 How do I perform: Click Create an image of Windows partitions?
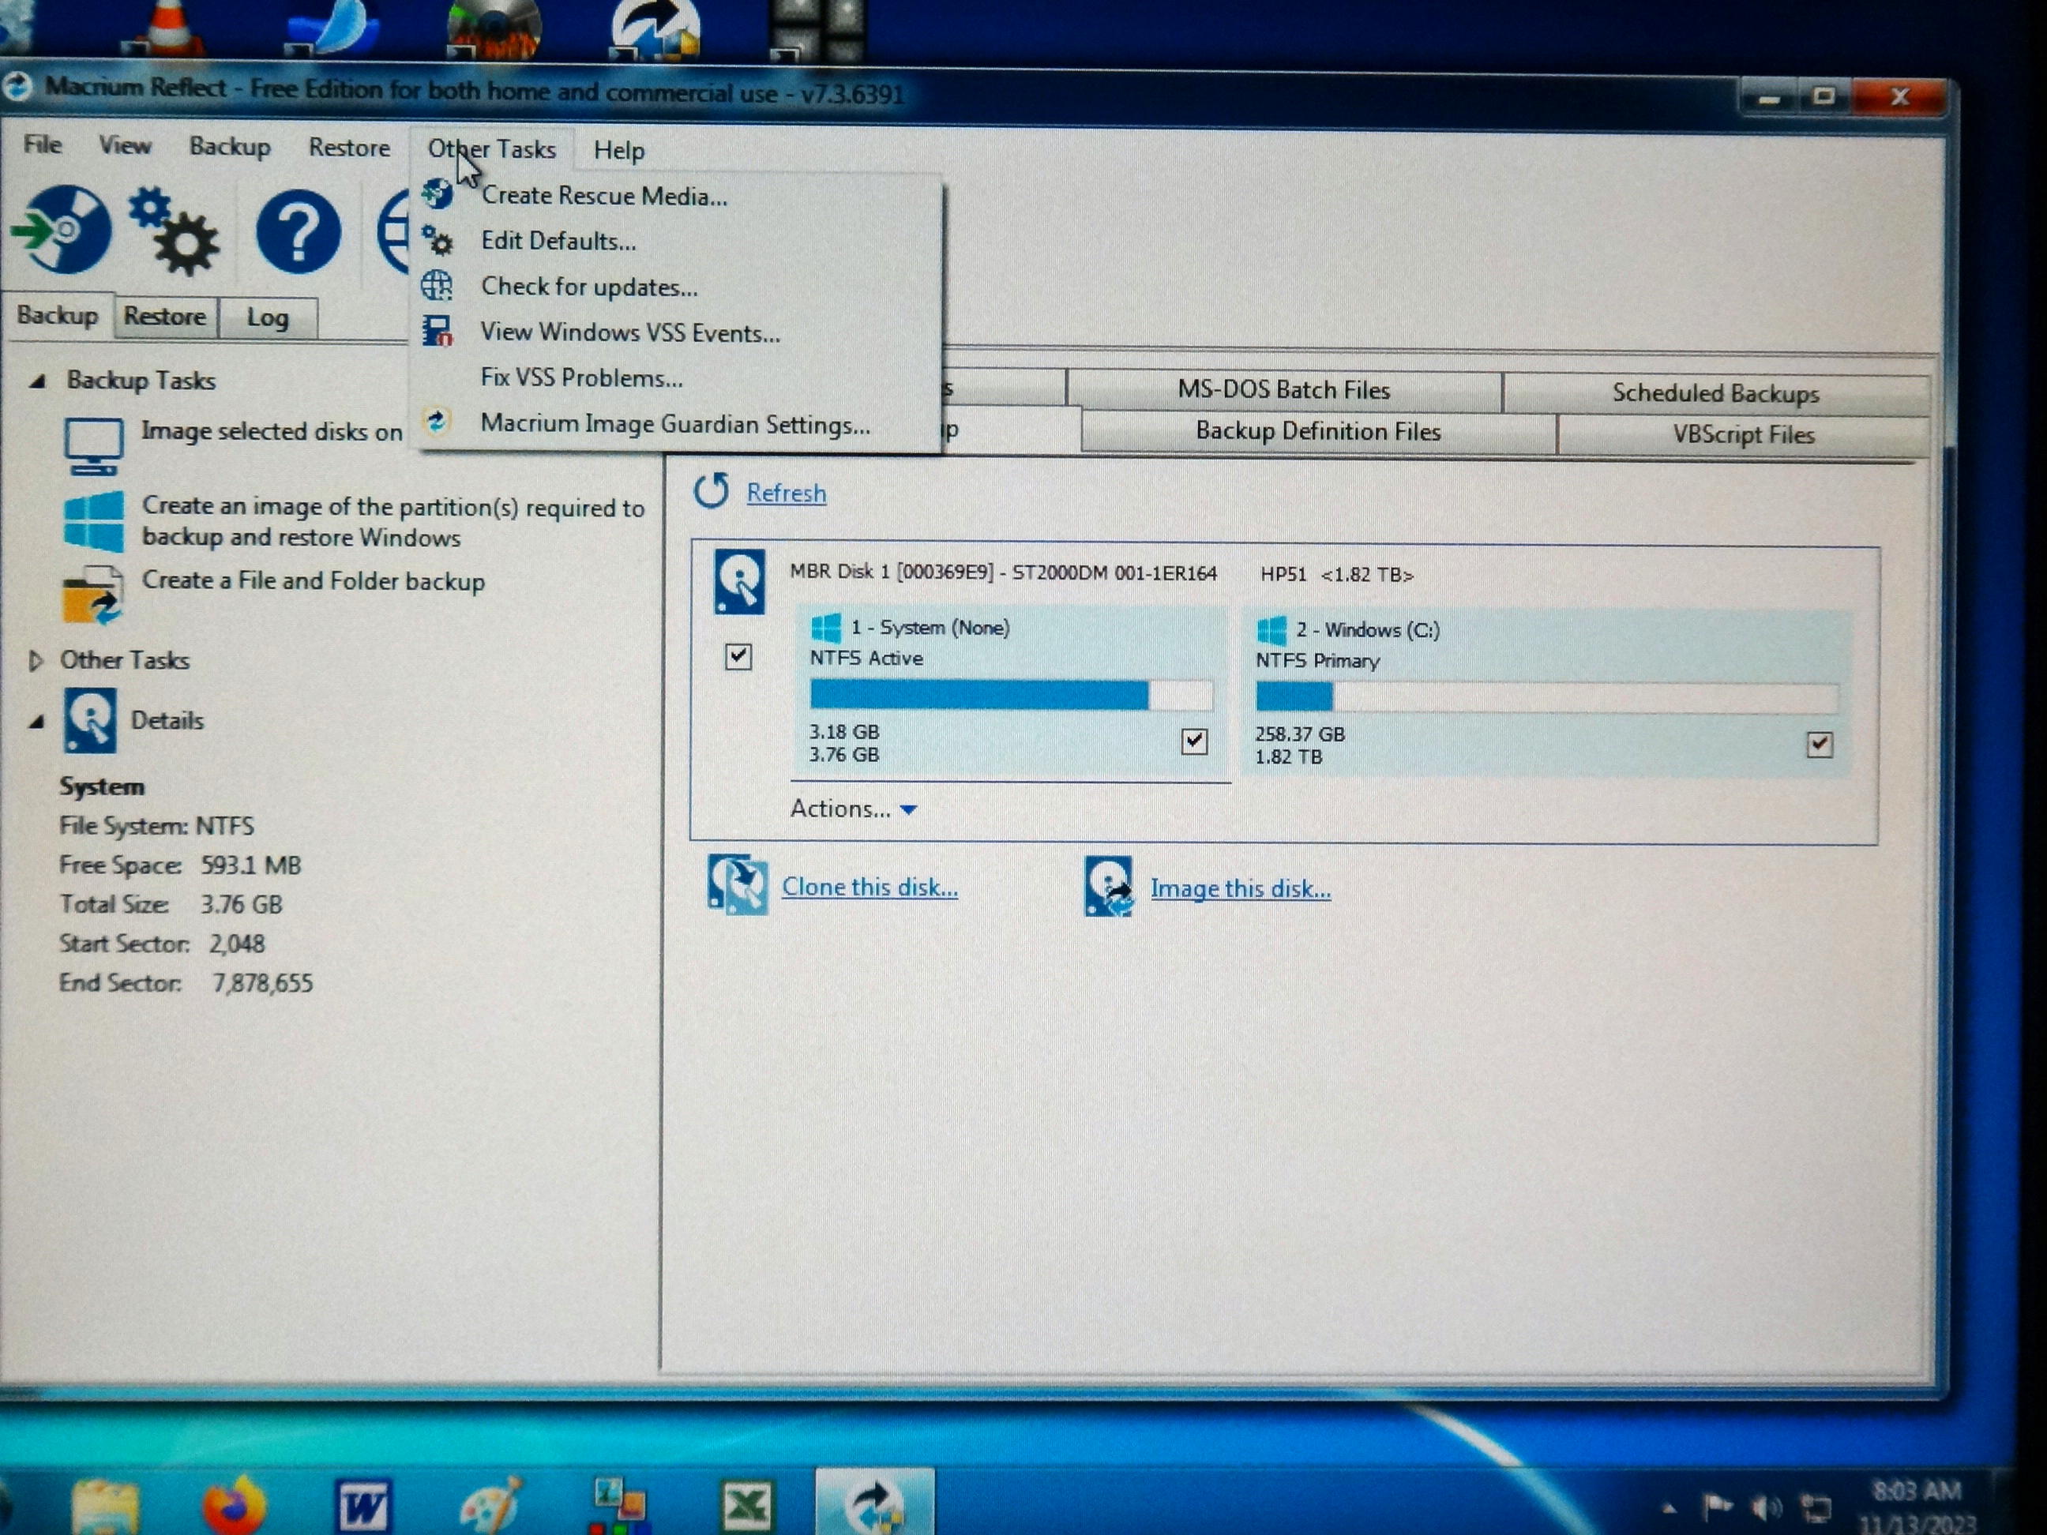tap(393, 522)
